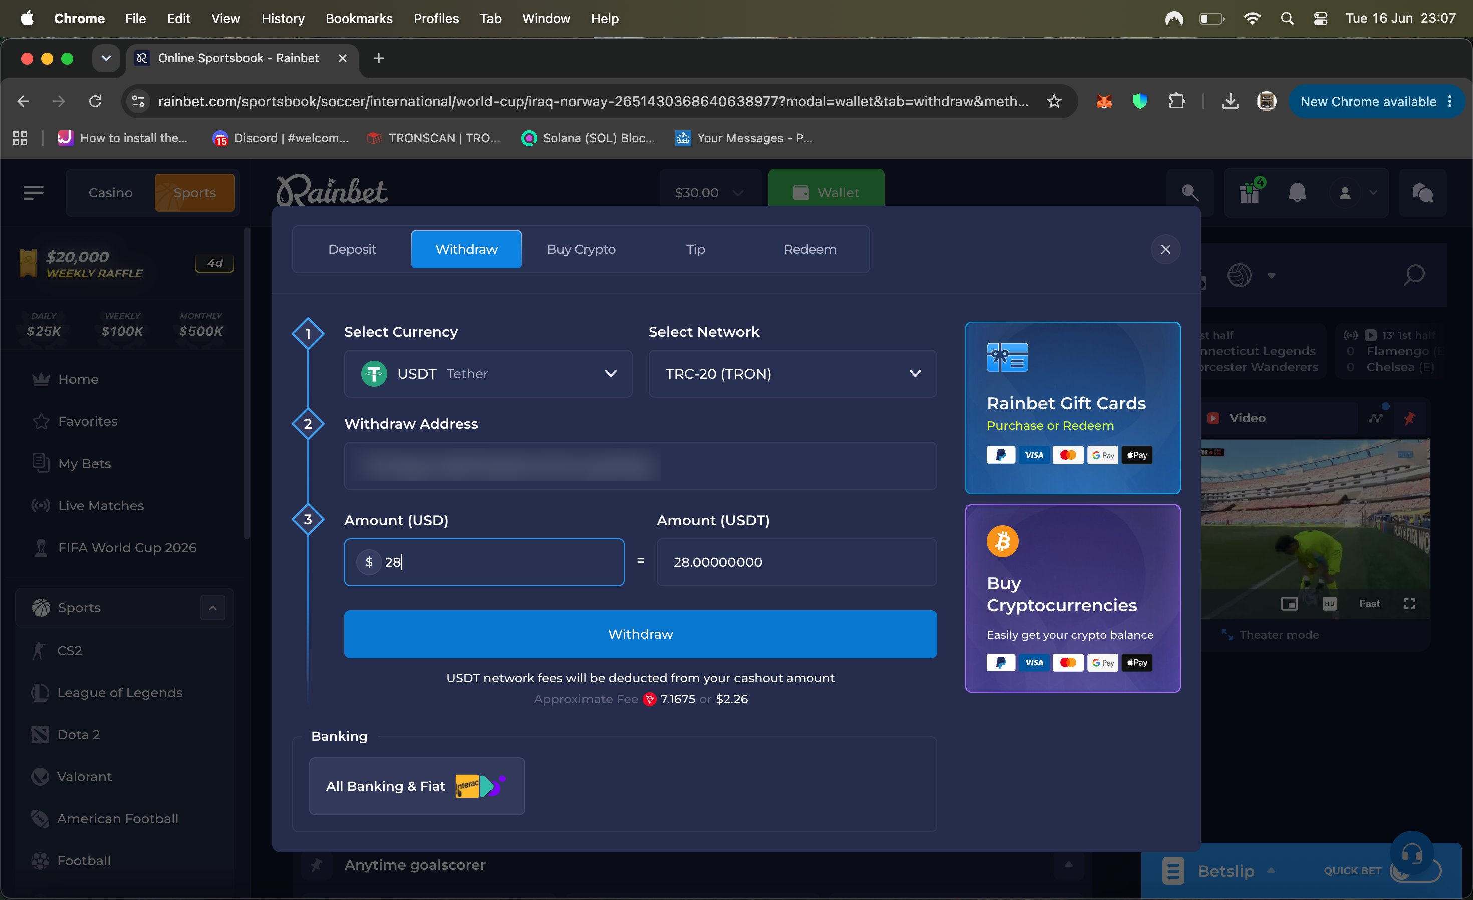
Task: Switch to the Deposit tab
Action: click(352, 249)
